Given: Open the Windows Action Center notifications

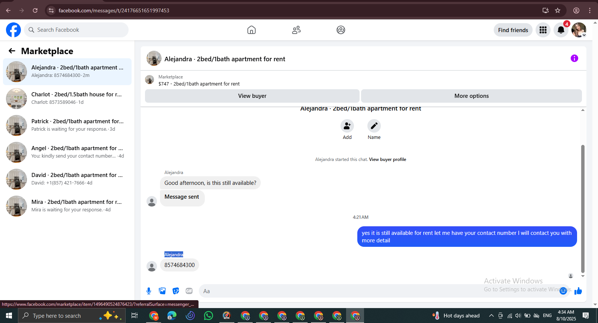Looking at the screenshot, I should coord(586,316).
